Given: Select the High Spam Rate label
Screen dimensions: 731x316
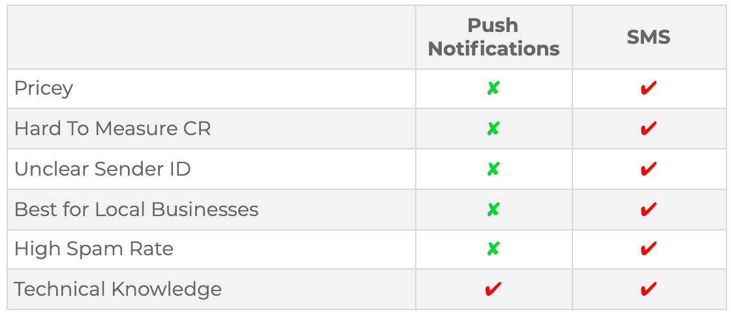Looking at the screenshot, I should pyautogui.click(x=94, y=249).
